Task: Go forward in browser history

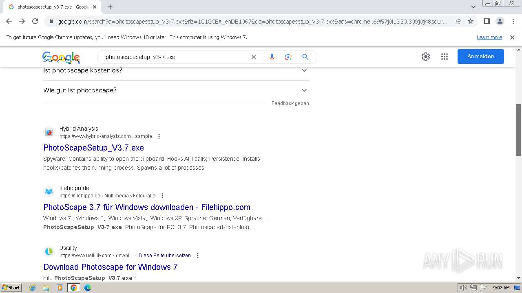Action: tap(22, 21)
